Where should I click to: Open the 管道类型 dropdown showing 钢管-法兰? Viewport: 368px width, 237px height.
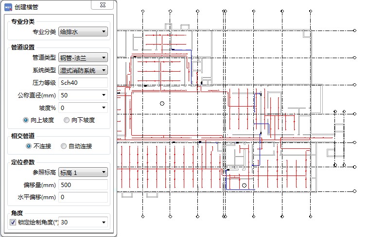83,57
